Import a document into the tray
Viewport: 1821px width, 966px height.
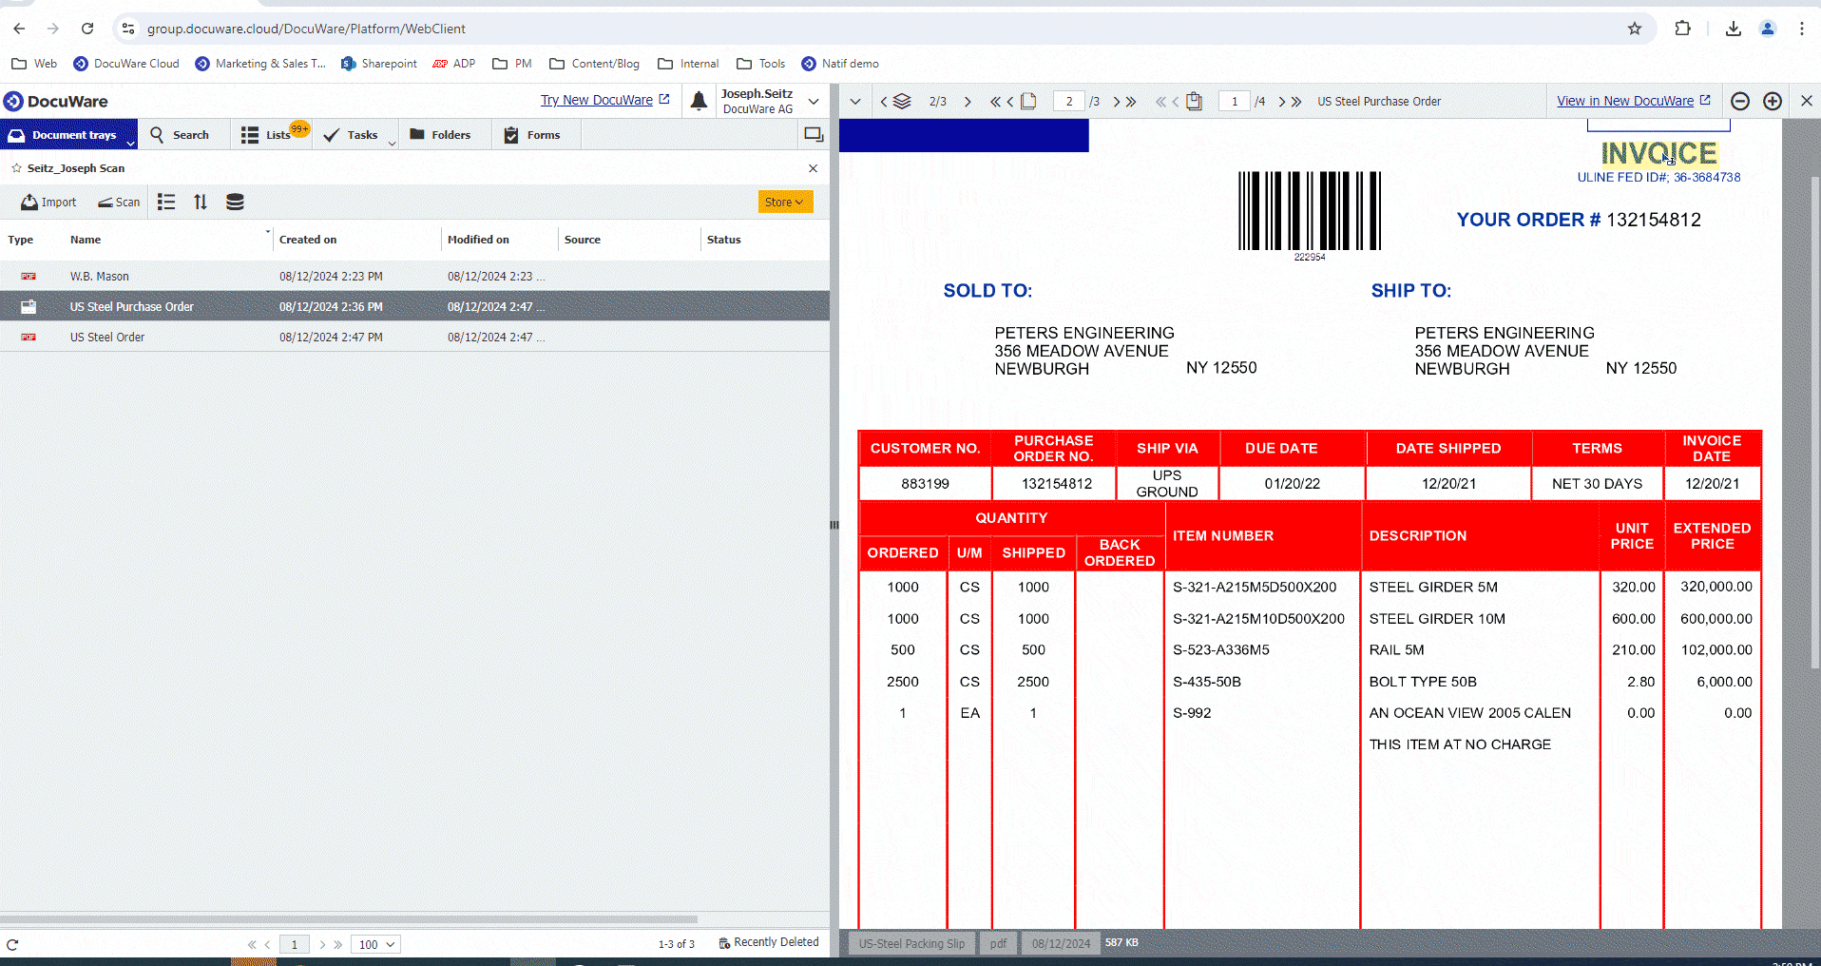click(48, 202)
